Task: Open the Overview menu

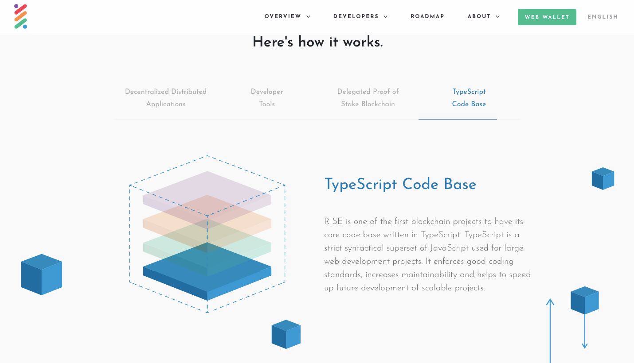Action: 283,16
